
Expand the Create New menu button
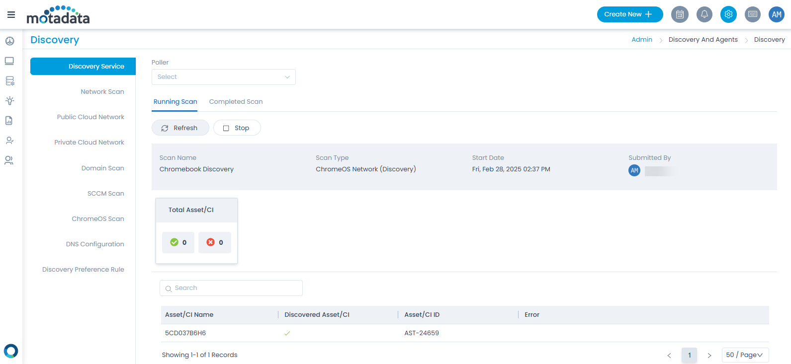pyautogui.click(x=629, y=14)
